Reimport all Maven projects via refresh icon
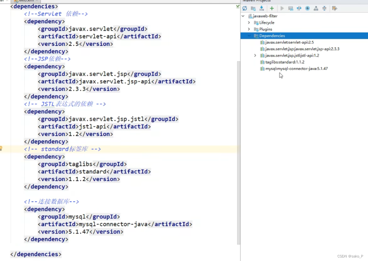The width and height of the screenshot is (368, 261). pos(244,9)
